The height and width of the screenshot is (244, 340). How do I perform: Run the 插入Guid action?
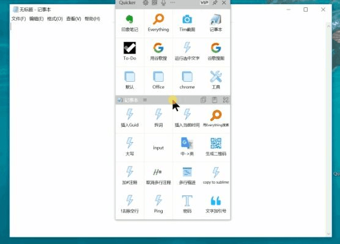pyautogui.click(x=130, y=118)
